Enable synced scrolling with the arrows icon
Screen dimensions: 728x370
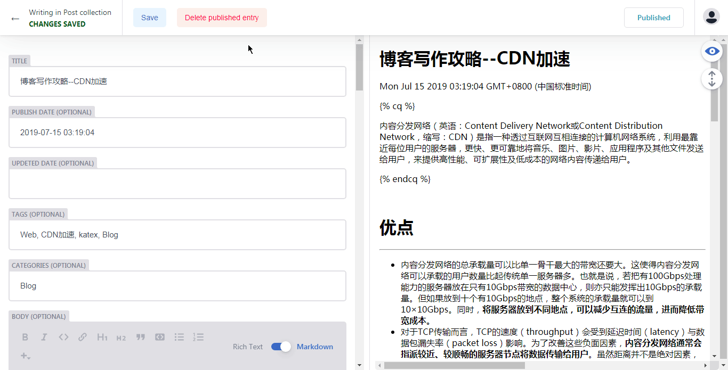[x=711, y=78]
